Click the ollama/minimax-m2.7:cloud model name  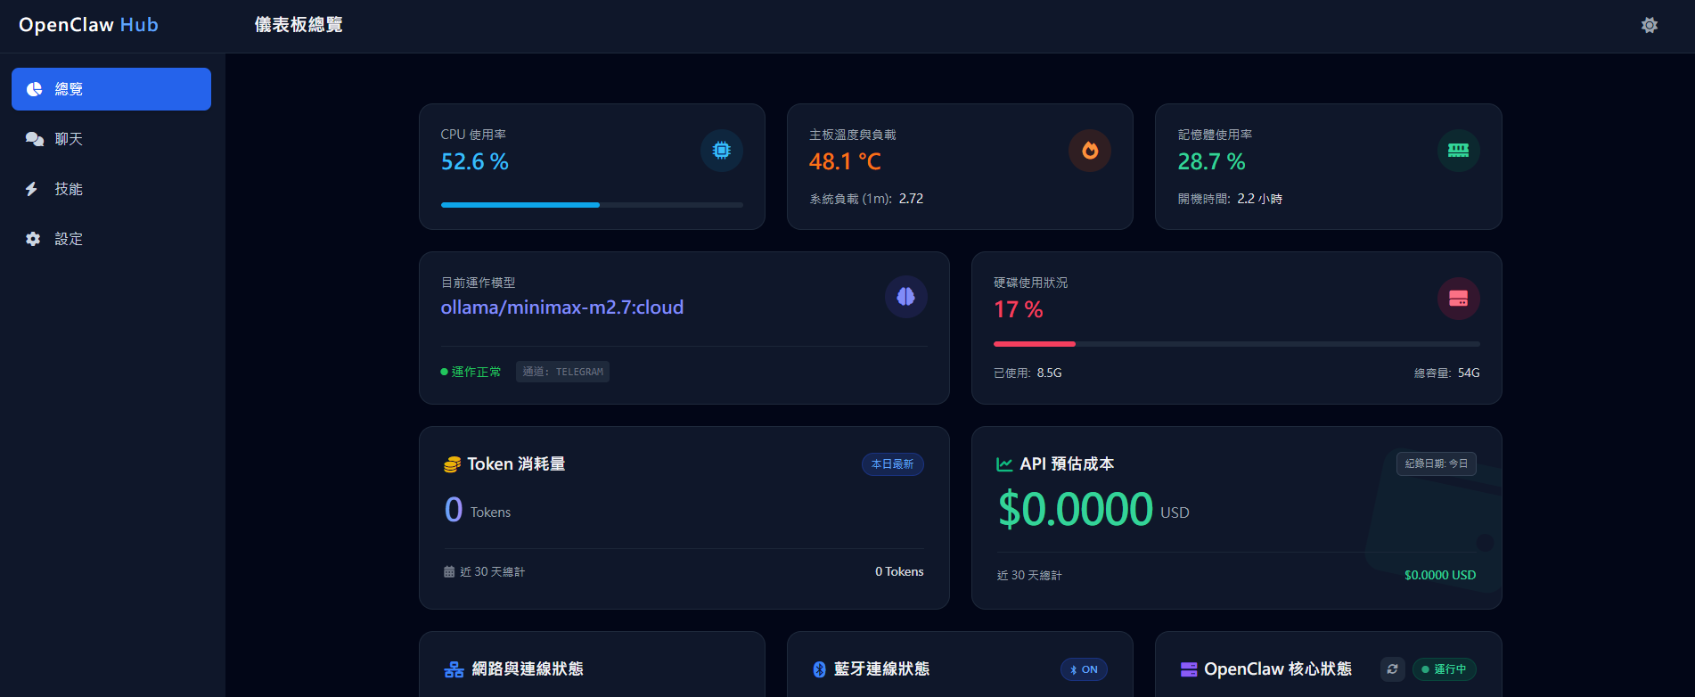coord(562,307)
